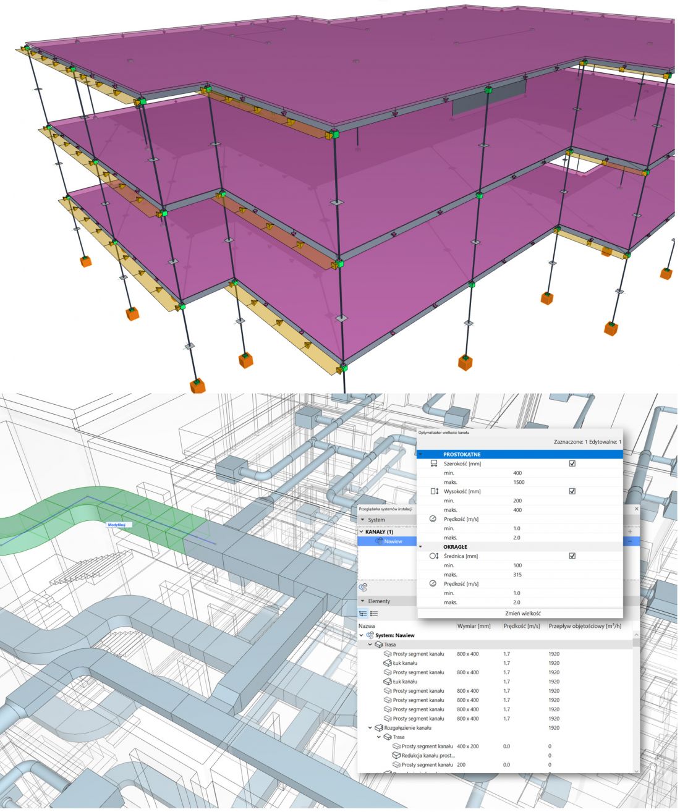
Task: Click the Wysokość height icon
Action: tap(434, 493)
